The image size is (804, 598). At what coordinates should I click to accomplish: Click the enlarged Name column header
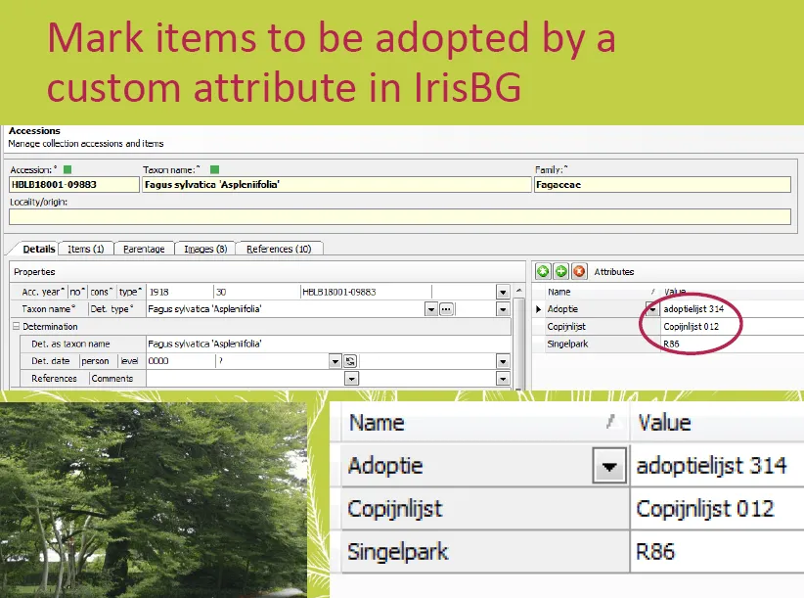484,423
